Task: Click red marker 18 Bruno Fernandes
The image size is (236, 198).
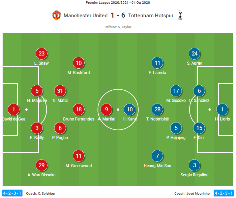Action: (x=79, y=109)
